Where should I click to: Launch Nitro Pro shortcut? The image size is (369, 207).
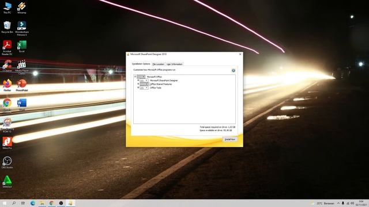7,143
